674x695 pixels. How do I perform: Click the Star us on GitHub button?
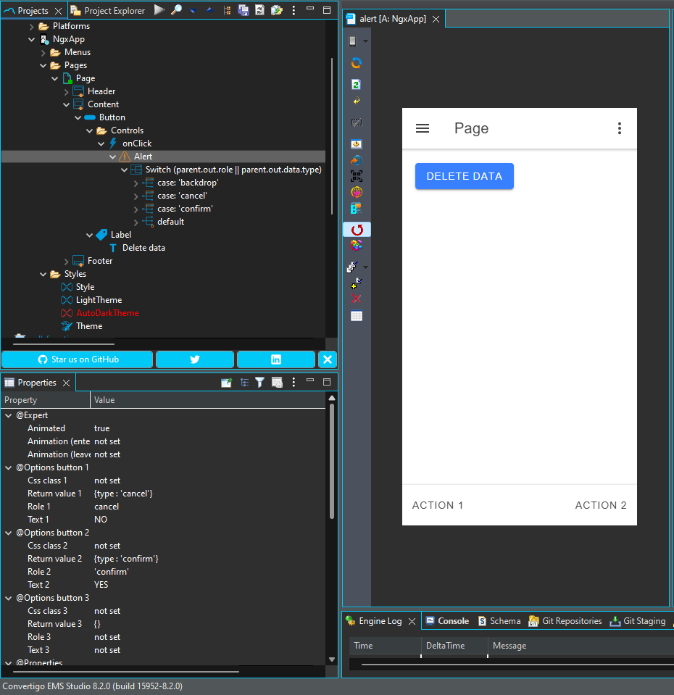78,359
